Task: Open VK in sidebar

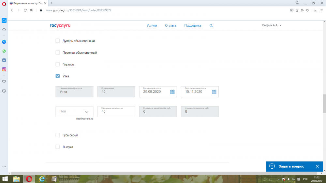Action: pyautogui.click(x=4, y=60)
